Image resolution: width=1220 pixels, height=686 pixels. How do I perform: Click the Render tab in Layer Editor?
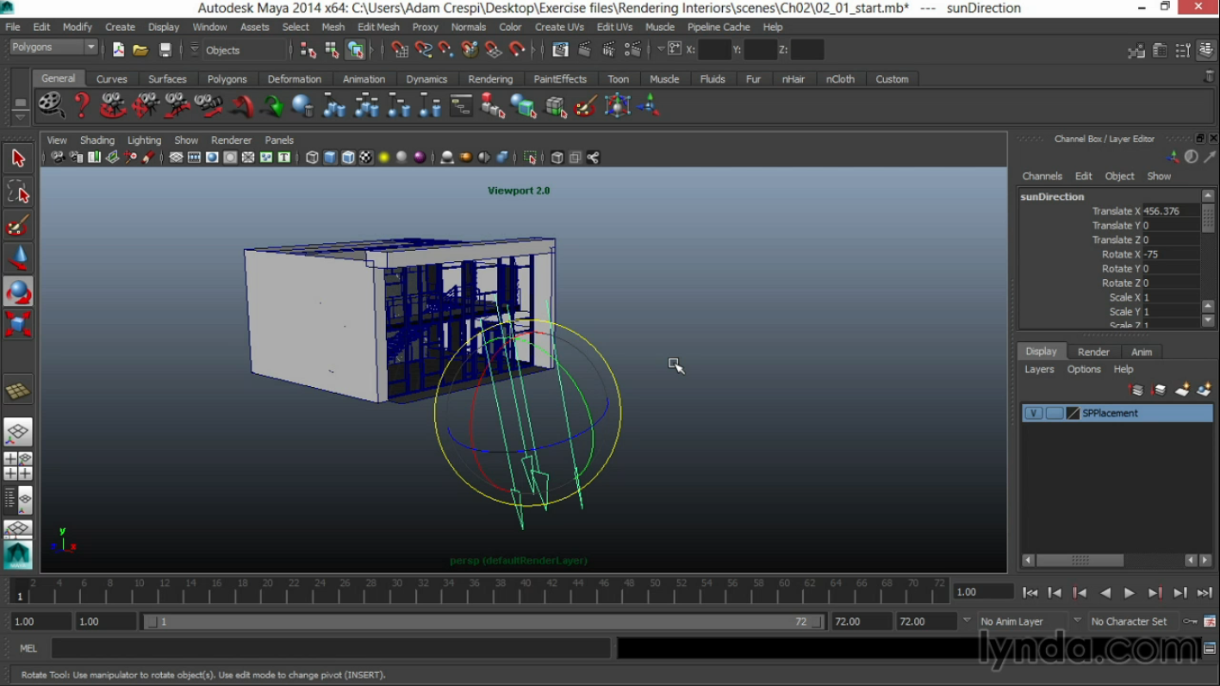pyautogui.click(x=1093, y=352)
